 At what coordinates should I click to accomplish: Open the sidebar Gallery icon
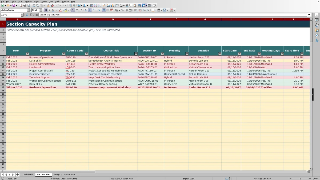click(317, 30)
